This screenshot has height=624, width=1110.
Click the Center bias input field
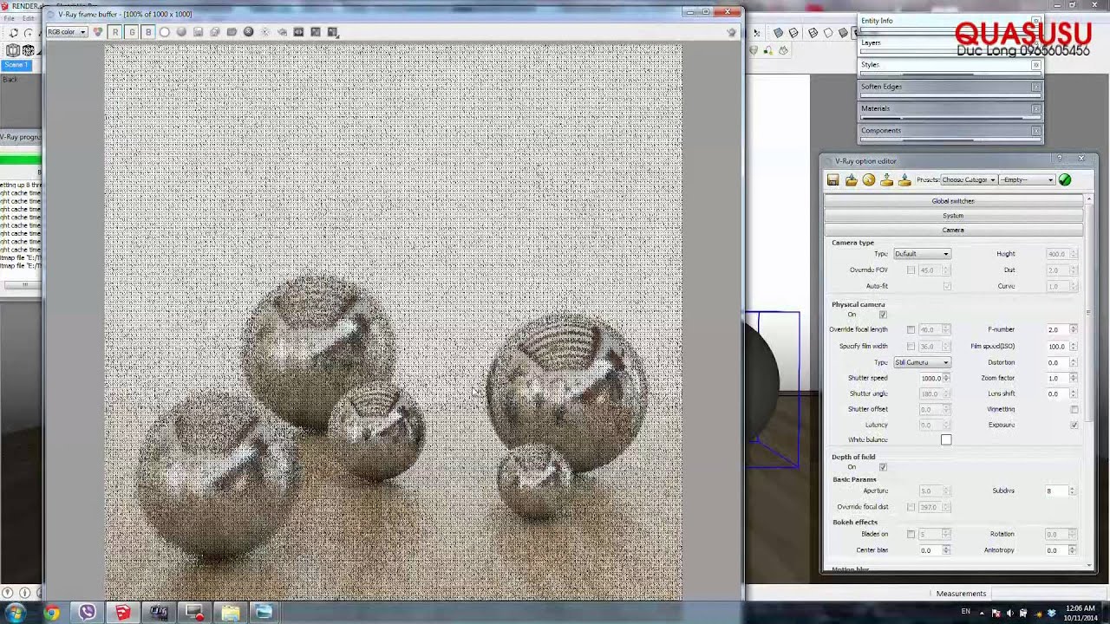(x=930, y=550)
